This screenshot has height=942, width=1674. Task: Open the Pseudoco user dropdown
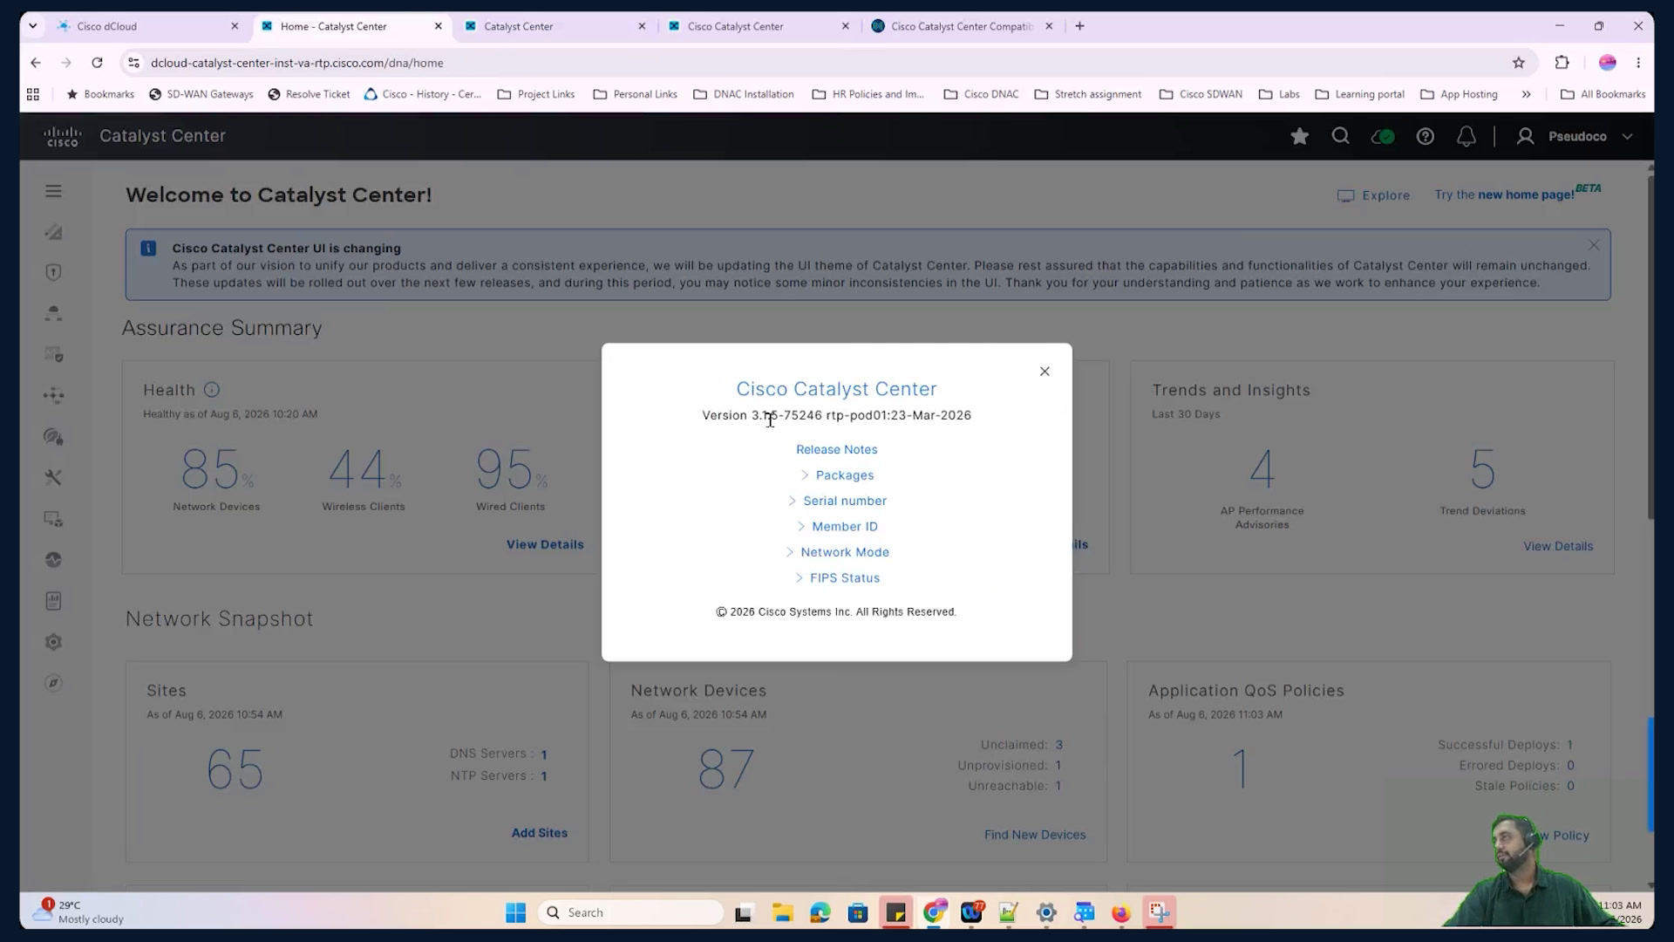click(1575, 136)
